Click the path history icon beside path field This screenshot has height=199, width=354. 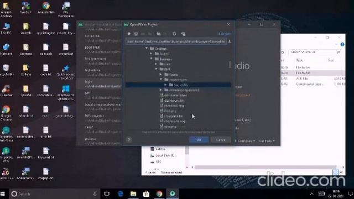point(230,41)
